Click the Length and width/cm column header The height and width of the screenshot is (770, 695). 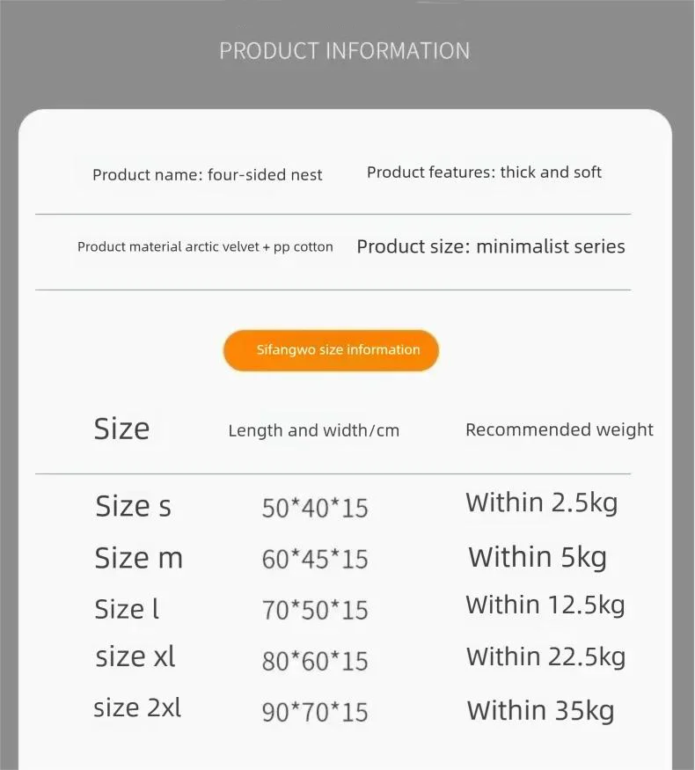coord(313,430)
